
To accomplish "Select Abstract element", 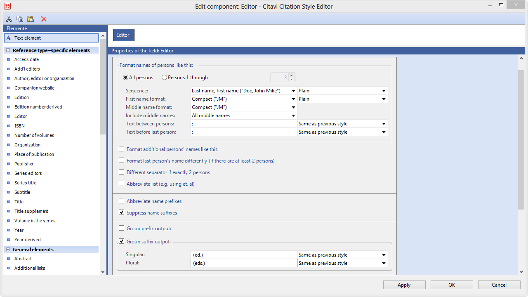I will [x=23, y=259].
